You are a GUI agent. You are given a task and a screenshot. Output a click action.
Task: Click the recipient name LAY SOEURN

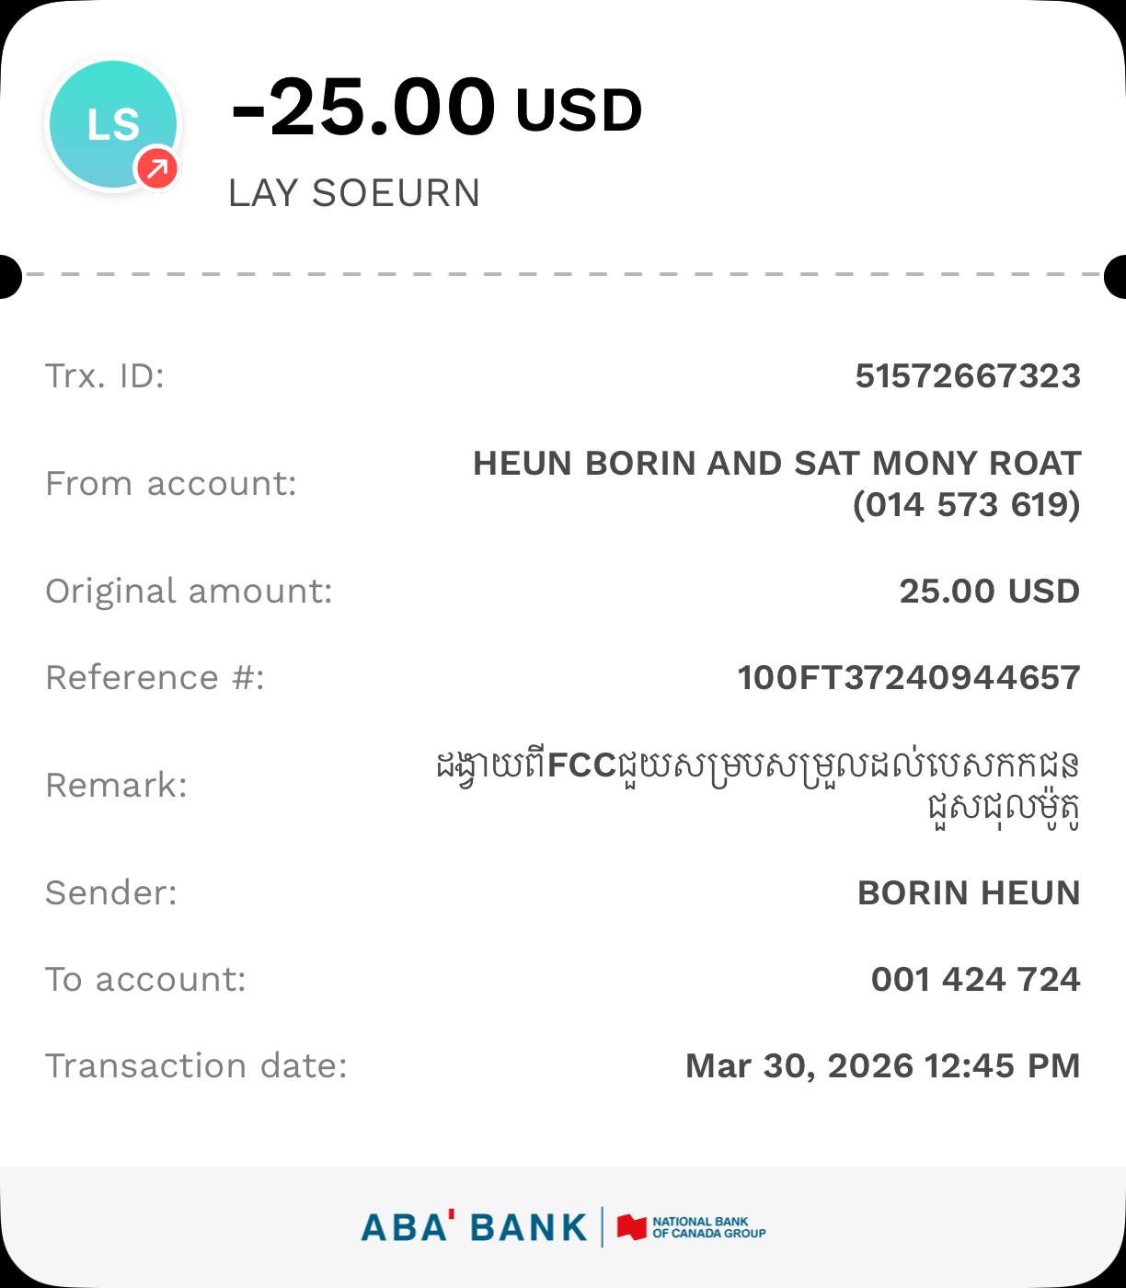[x=354, y=193]
